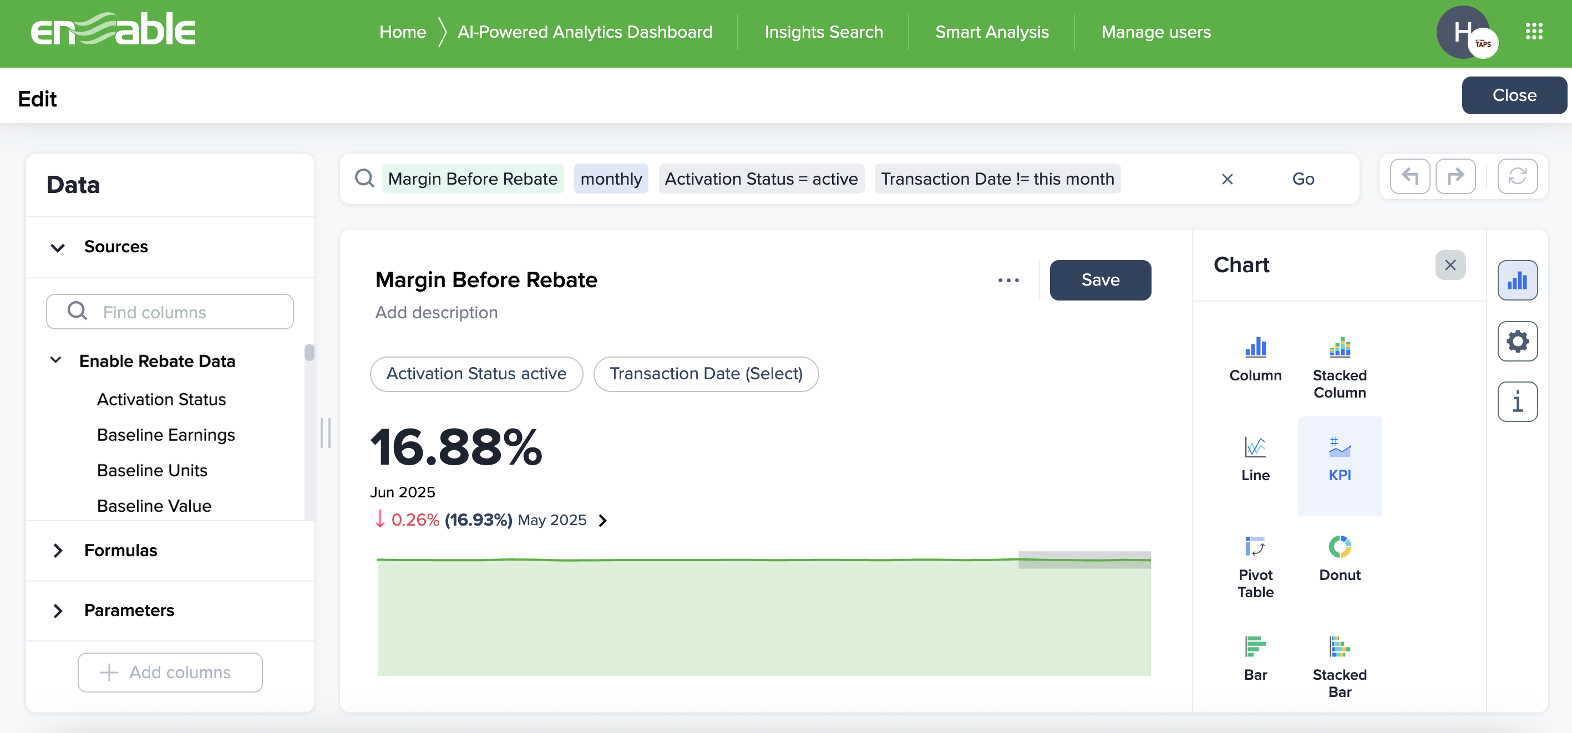This screenshot has height=733, width=1572.
Task: Select the Column chart type
Action: click(1255, 360)
